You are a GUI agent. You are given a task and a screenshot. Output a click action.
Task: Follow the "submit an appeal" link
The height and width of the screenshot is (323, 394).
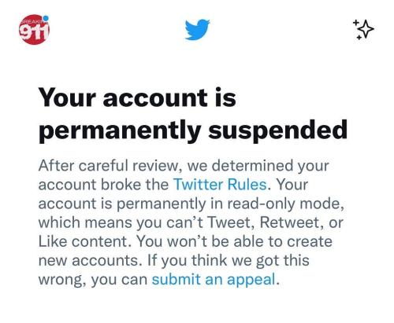coord(214,279)
